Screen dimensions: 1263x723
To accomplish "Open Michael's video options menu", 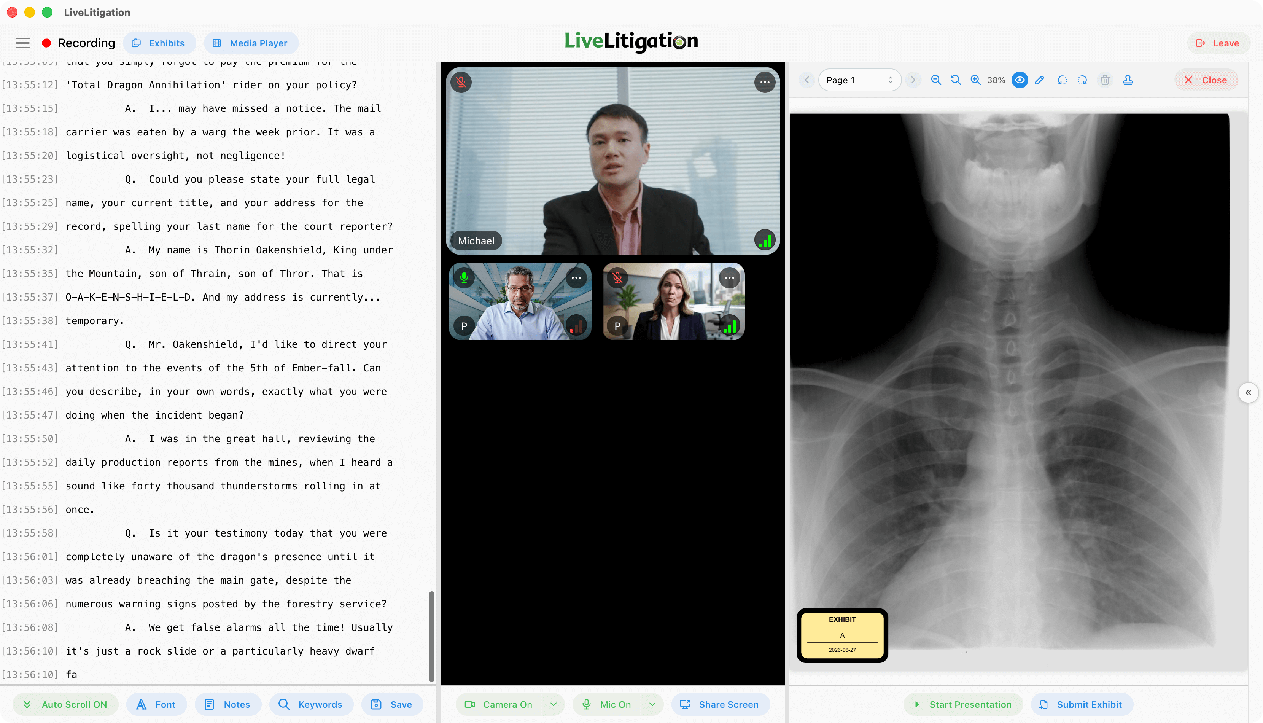I will [x=765, y=82].
